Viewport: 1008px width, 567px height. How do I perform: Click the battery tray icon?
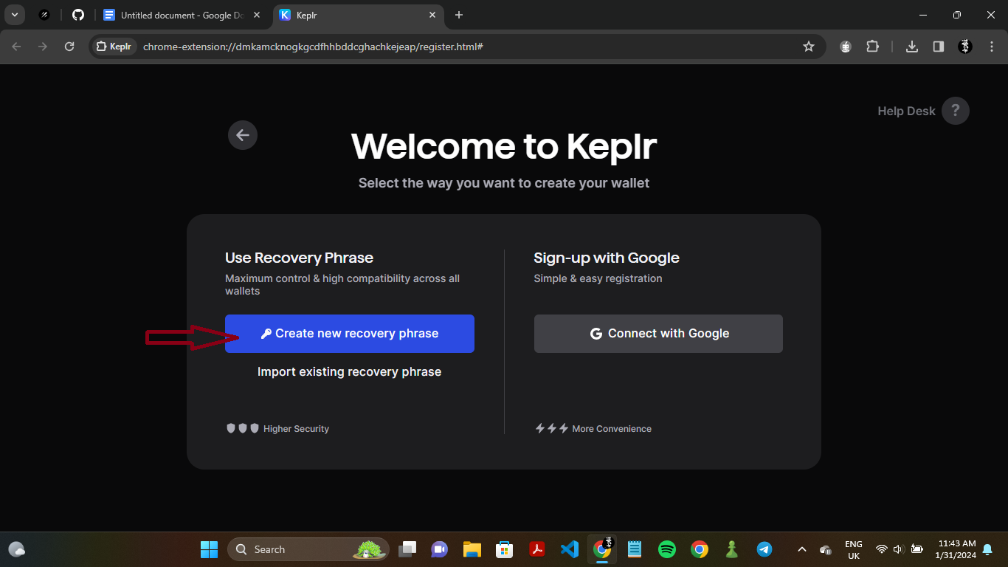(917, 549)
